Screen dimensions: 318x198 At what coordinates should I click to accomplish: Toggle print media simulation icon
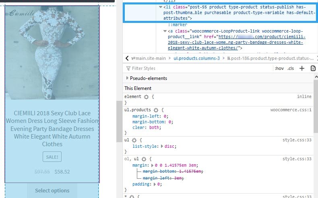click(x=313, y=68)
